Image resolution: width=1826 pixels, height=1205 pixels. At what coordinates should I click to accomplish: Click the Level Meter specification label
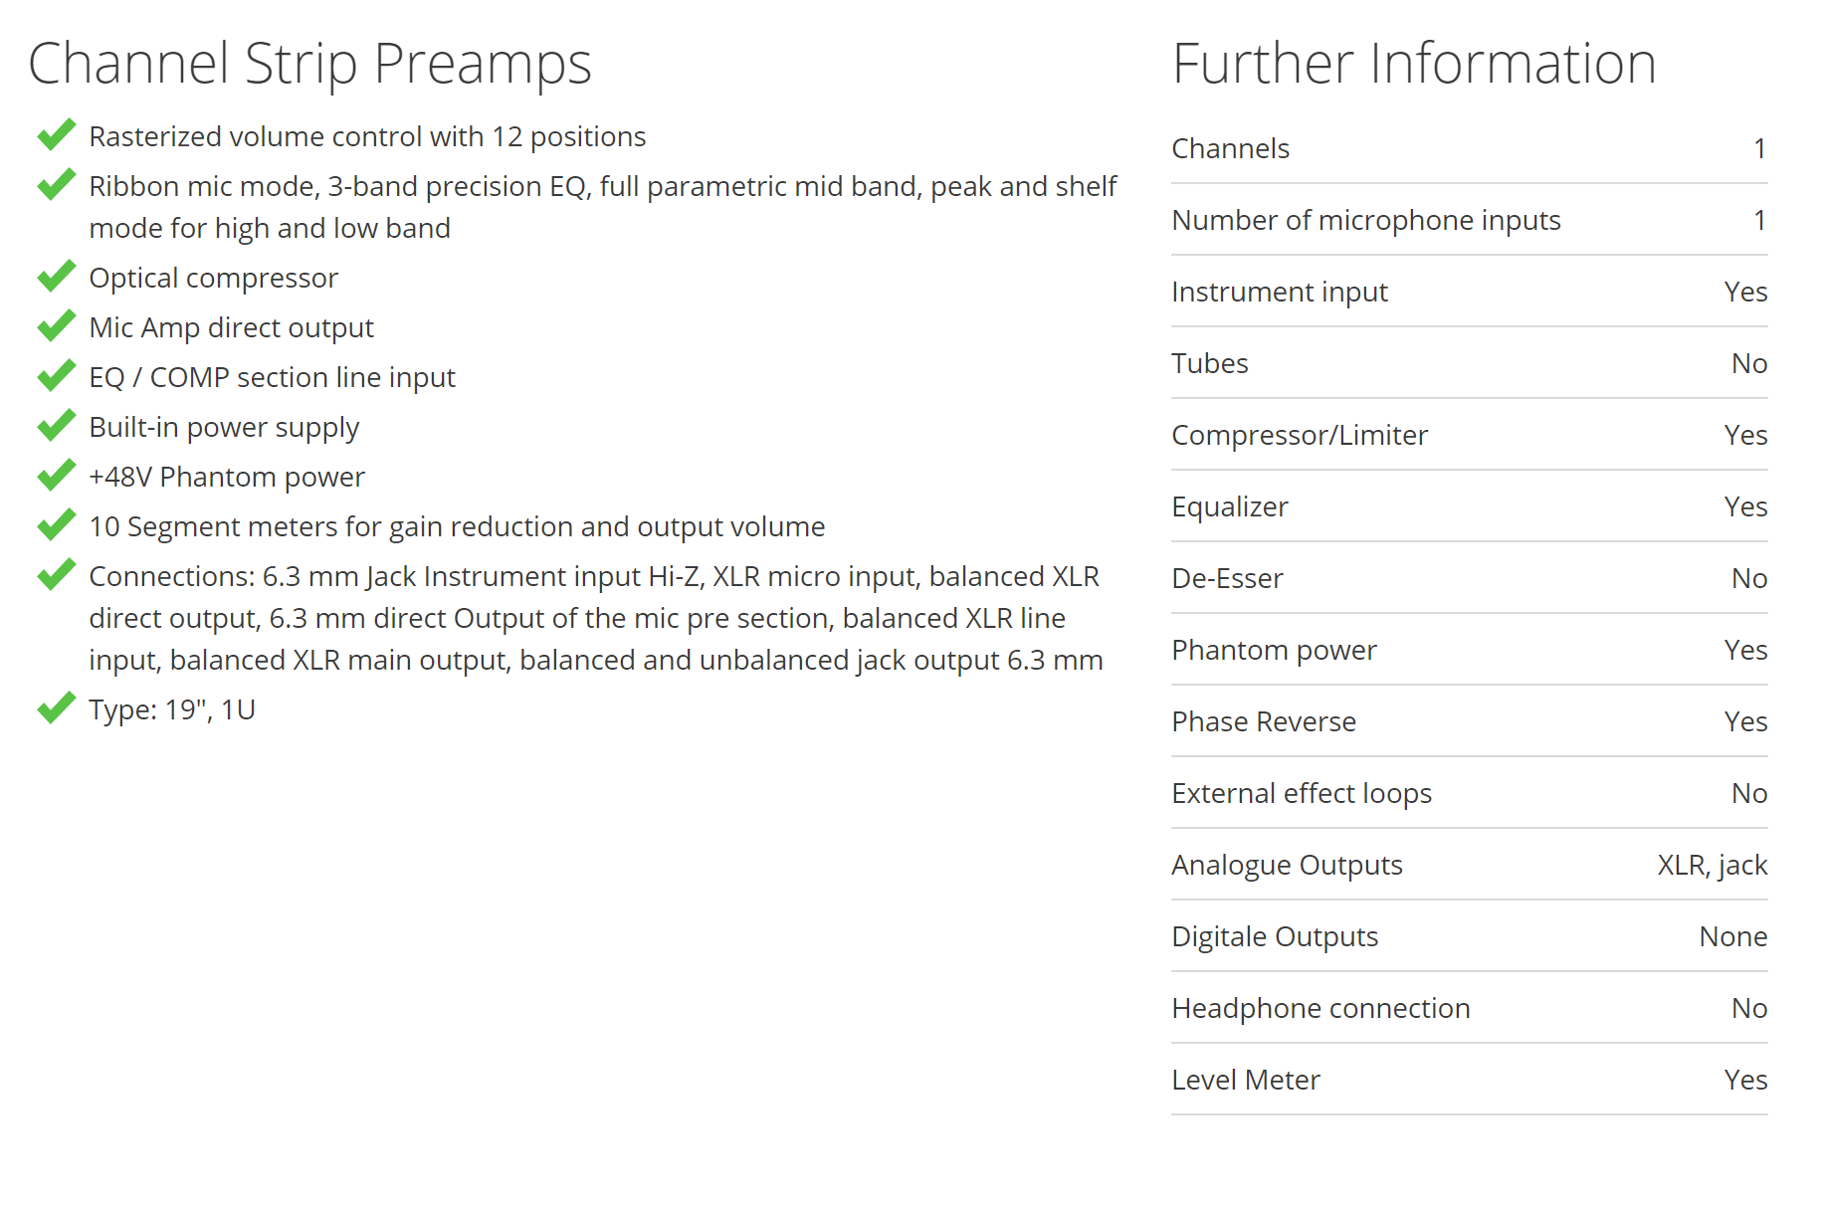point(1246,1080)
